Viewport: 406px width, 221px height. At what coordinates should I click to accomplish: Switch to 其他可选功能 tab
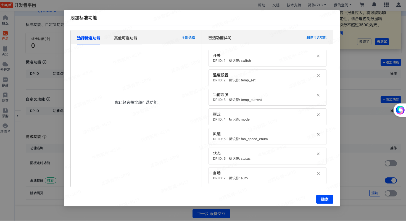tap(126, 38)
